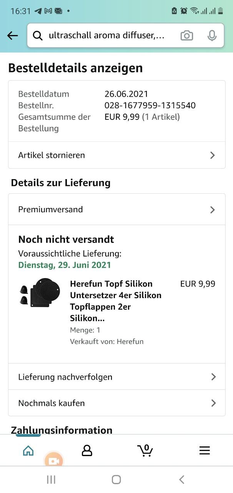Expand Premiumversand chevron

(x=213, y=210)
